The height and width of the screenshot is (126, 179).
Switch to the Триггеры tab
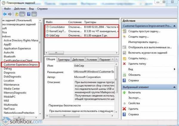[x=64, y=60]
